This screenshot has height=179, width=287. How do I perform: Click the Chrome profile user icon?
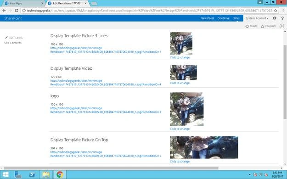click(260, 2)
